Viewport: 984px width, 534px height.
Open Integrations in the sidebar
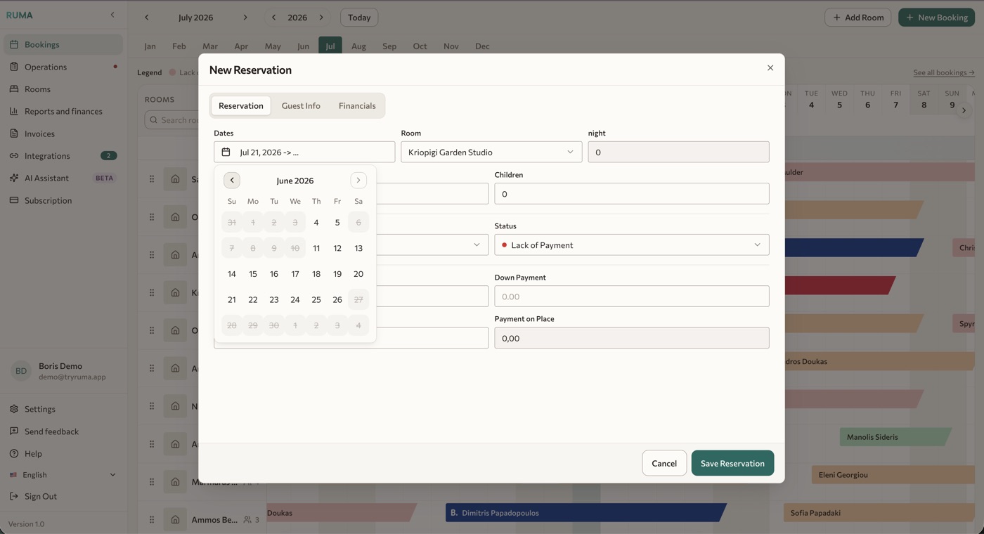[63, 156]
